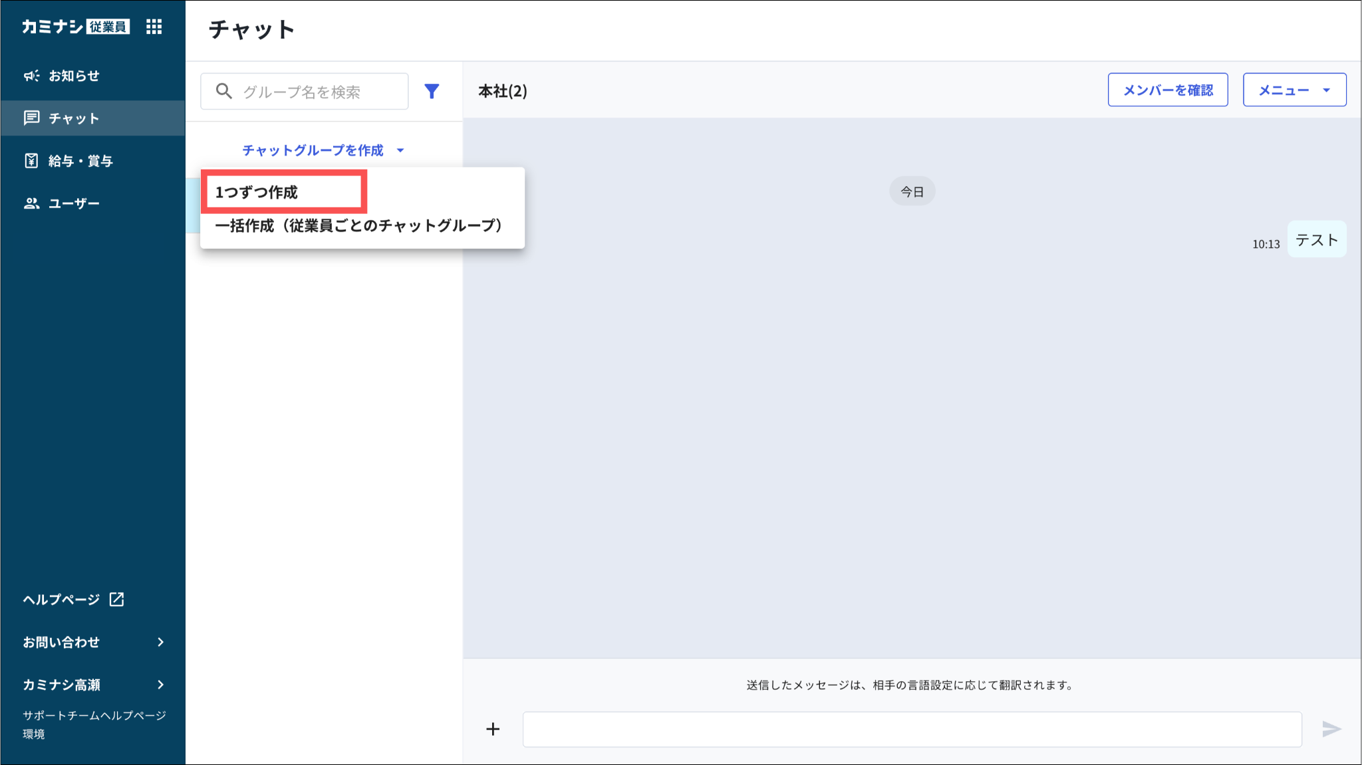The height and width of the screenshot is (765, 1362).
Task: Click the plus attachment icon
Action: (493, 729)
